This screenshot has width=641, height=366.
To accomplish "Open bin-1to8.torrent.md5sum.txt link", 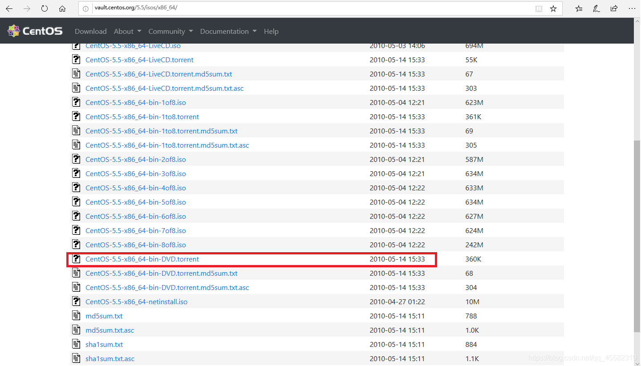I will [x=162, y=131].
